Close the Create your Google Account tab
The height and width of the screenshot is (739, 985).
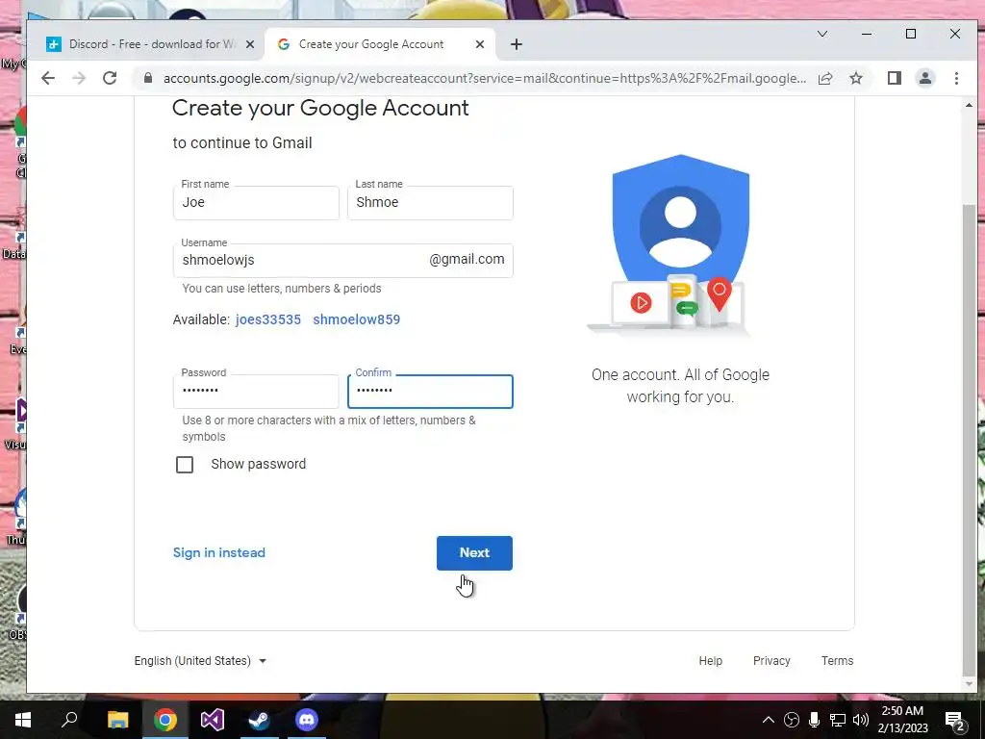click(480, 44)
